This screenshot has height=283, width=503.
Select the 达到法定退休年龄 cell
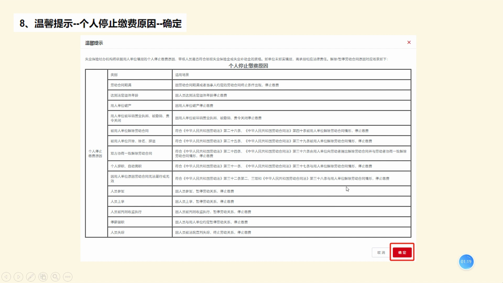click(140, 95)
